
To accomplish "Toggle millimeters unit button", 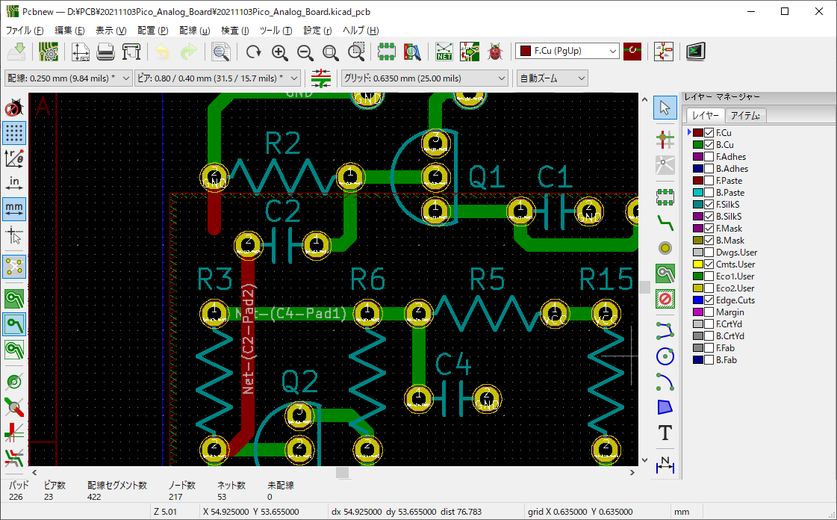I will pyautogui.click(x=14, y=209).
